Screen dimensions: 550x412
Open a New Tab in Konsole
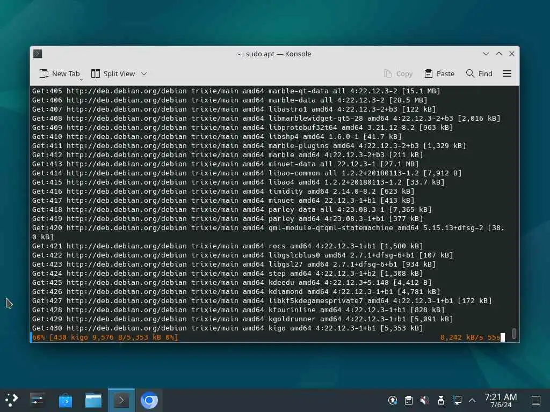[59, 73]
